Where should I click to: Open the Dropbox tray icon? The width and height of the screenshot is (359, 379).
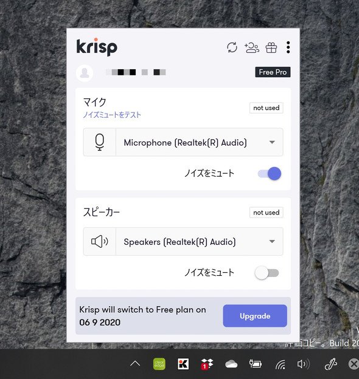point(207,364)
